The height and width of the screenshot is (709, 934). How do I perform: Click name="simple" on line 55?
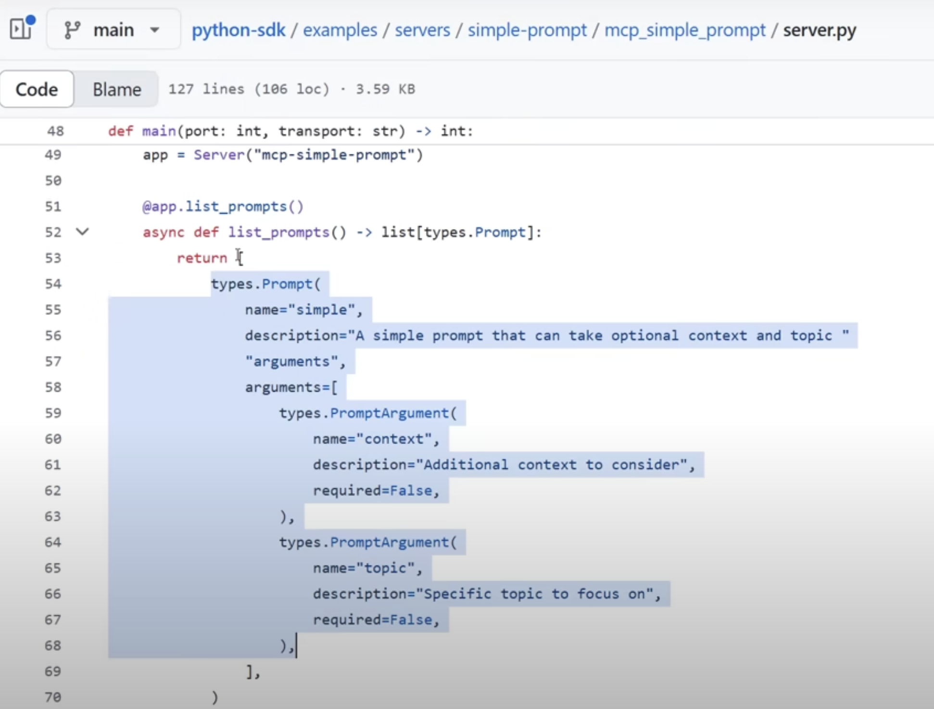pos(304,310)
